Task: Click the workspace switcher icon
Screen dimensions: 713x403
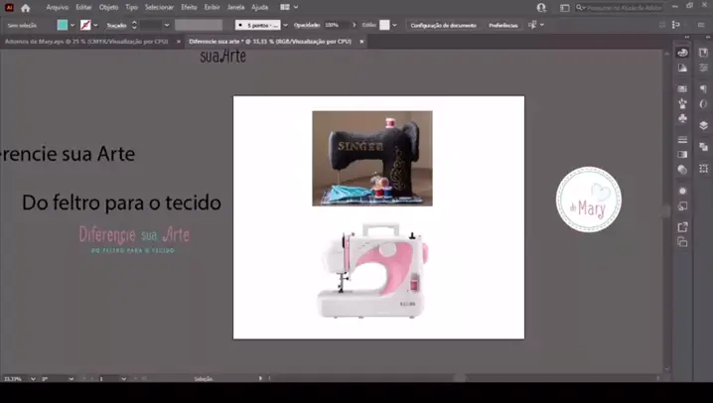Action: [564, 8]
